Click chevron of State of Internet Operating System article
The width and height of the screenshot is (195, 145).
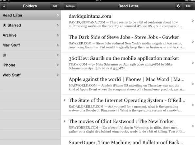point(193,105)
